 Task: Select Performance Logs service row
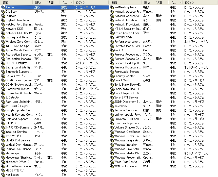coord(163,42)
